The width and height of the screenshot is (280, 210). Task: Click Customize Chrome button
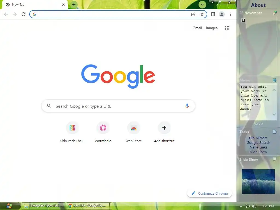click(210, 193)
